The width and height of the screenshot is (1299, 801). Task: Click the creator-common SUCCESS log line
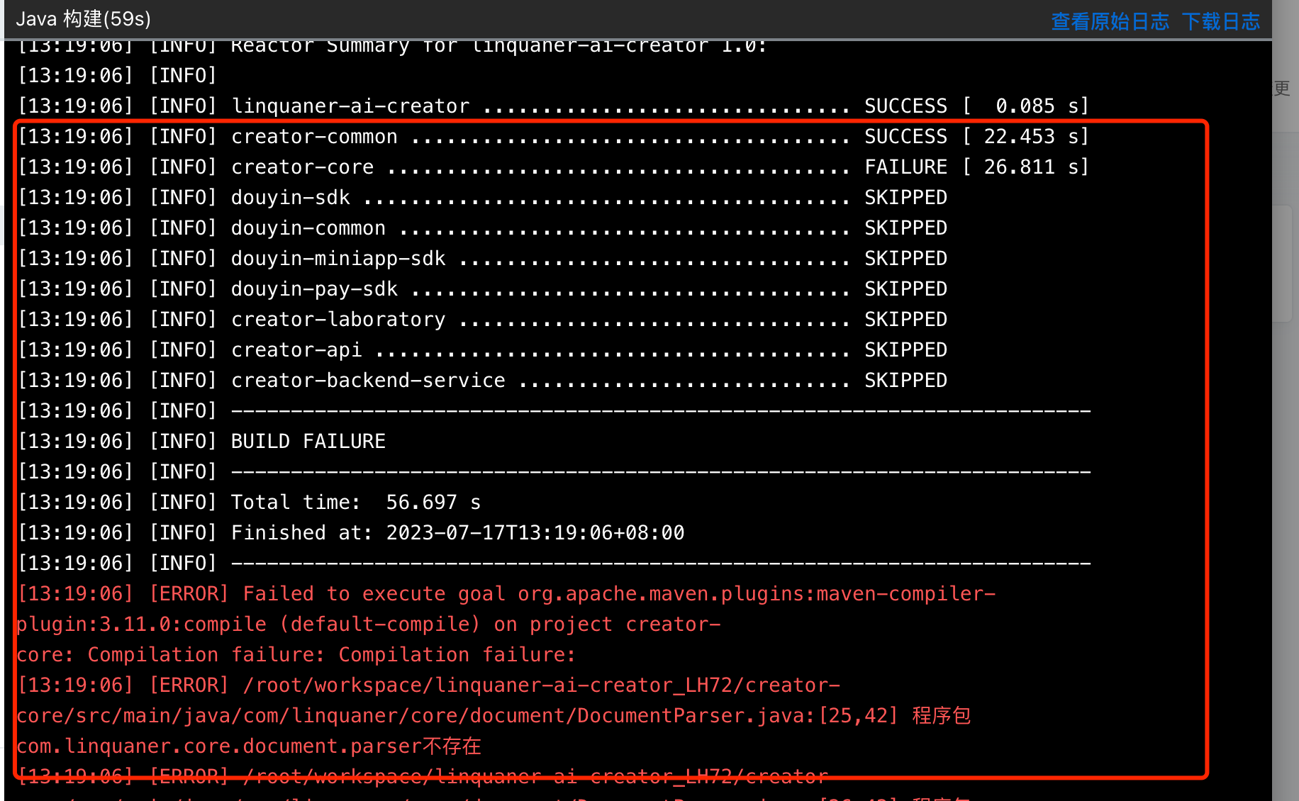coord(553,137)
